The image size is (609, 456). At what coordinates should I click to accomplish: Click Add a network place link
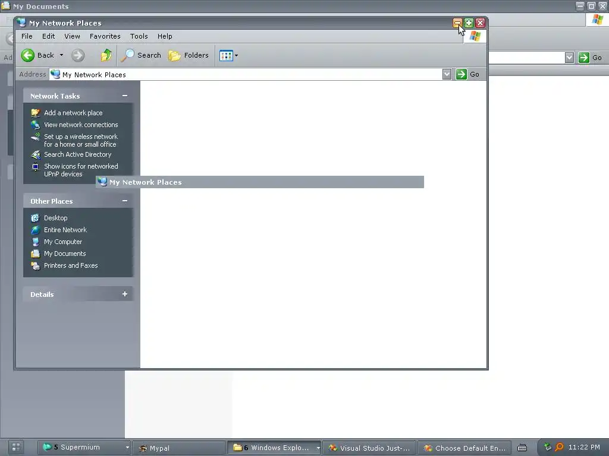pos(73,113)
